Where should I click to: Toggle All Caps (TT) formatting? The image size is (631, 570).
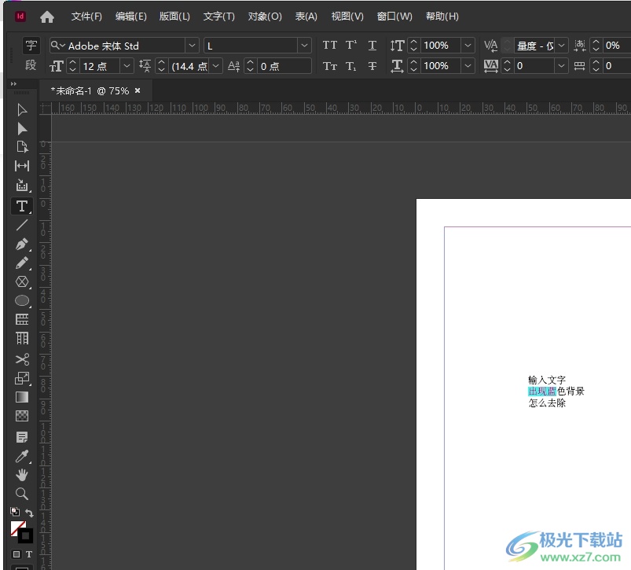[x=329, y=46]
